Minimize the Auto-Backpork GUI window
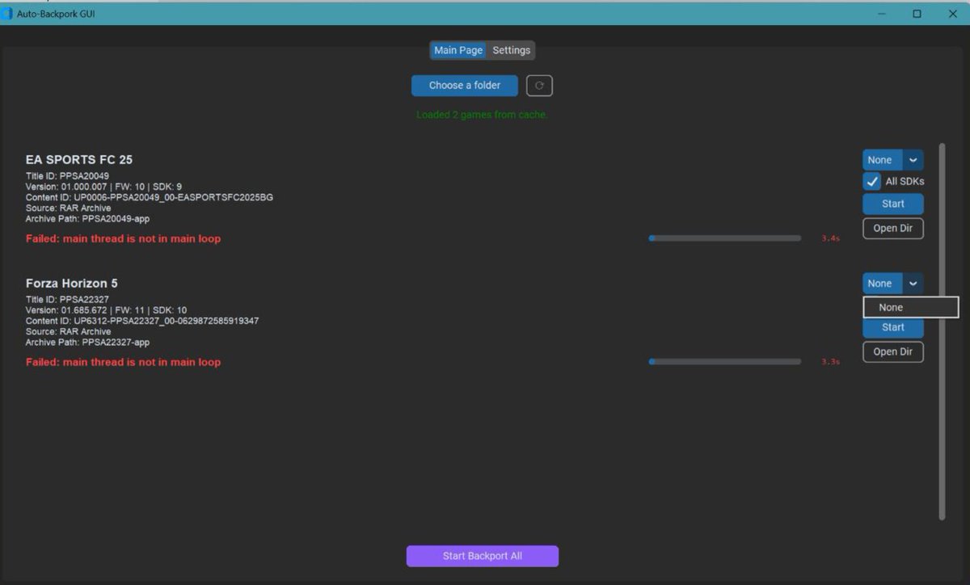 [881, 14]
